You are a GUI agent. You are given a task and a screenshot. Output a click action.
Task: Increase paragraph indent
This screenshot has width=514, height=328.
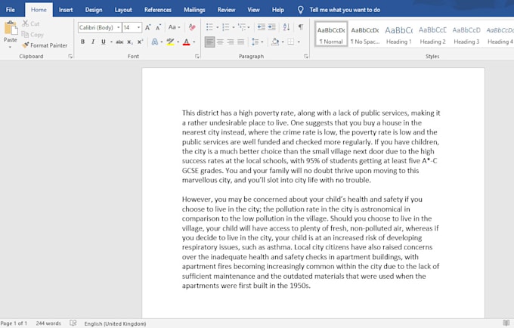(x=272, y=27)
